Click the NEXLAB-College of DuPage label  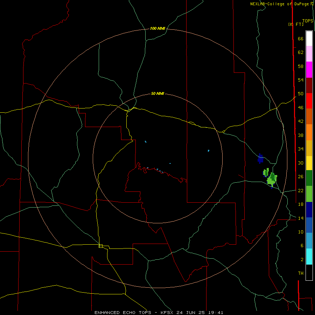(280, 4)
